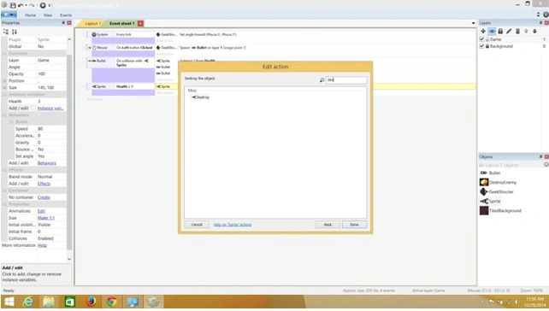Open tab list dropdown arrow

pos(474,23)
